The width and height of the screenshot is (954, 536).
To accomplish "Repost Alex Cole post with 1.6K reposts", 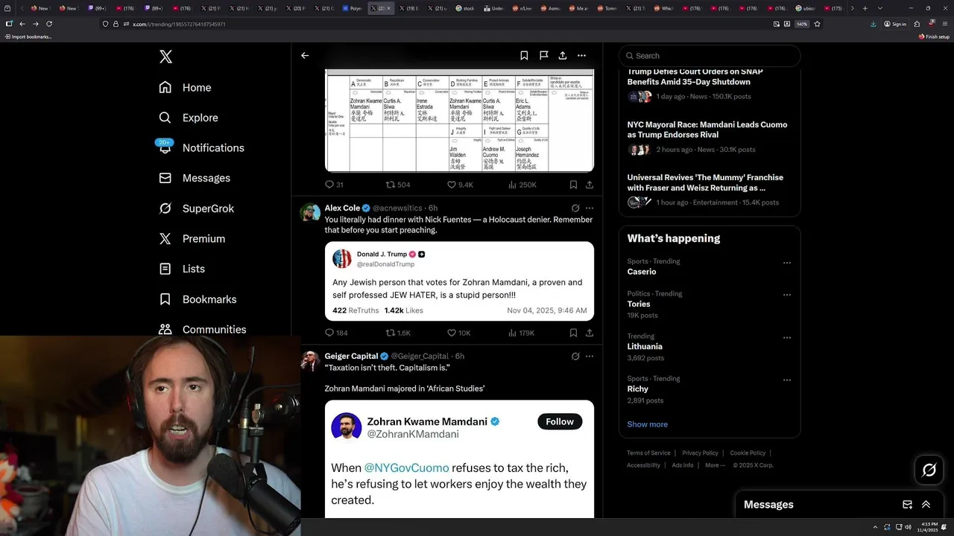I will (x=398, y=333).
